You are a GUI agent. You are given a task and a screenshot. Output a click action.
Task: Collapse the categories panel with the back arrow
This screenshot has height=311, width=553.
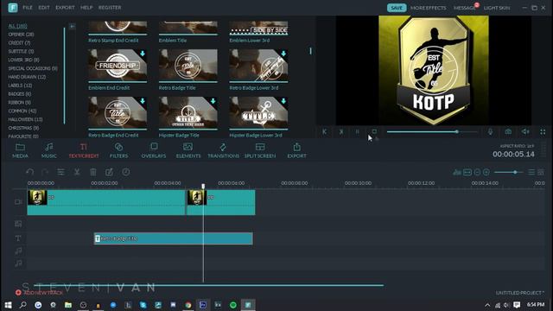click(x=73, y=26)
